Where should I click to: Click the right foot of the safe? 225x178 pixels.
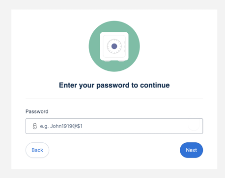(121, 61)
